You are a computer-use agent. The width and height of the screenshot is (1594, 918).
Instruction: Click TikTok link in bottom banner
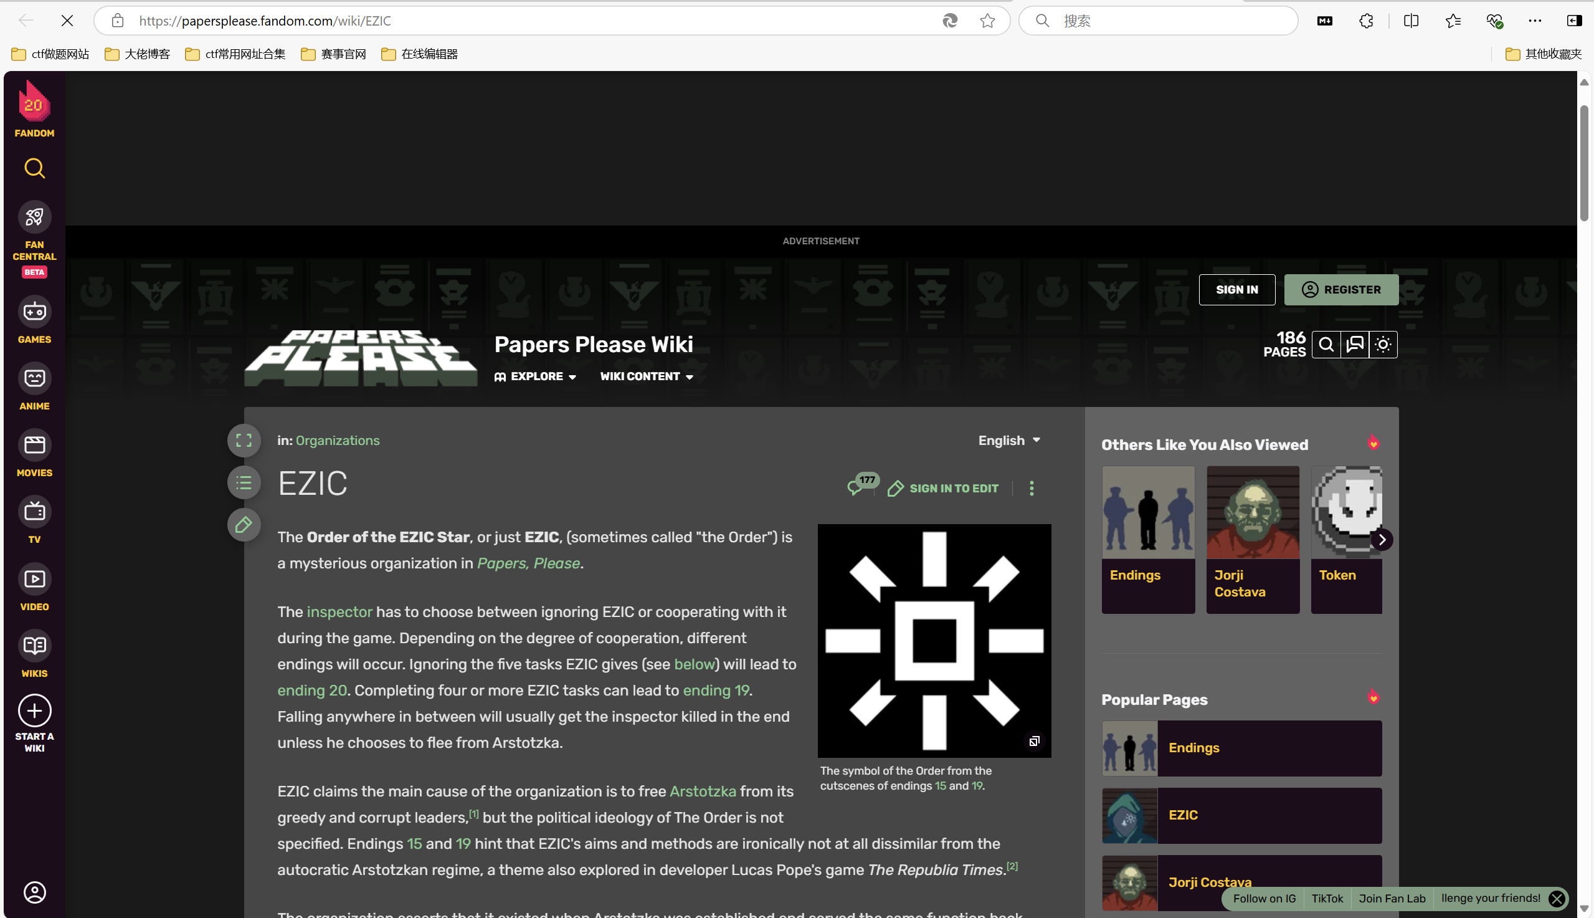pos(1327,899)
